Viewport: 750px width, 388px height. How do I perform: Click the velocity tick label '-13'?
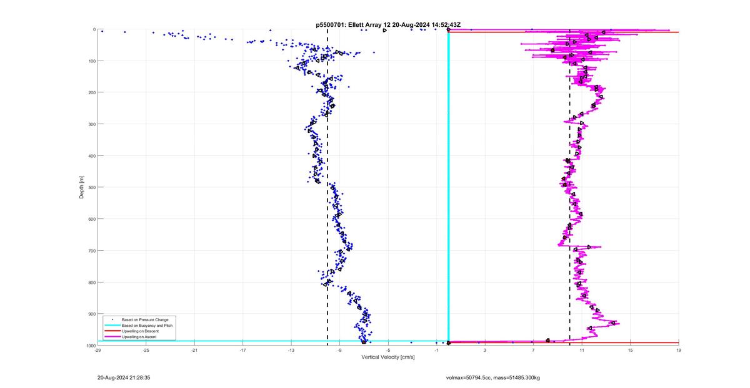(291, 351)
